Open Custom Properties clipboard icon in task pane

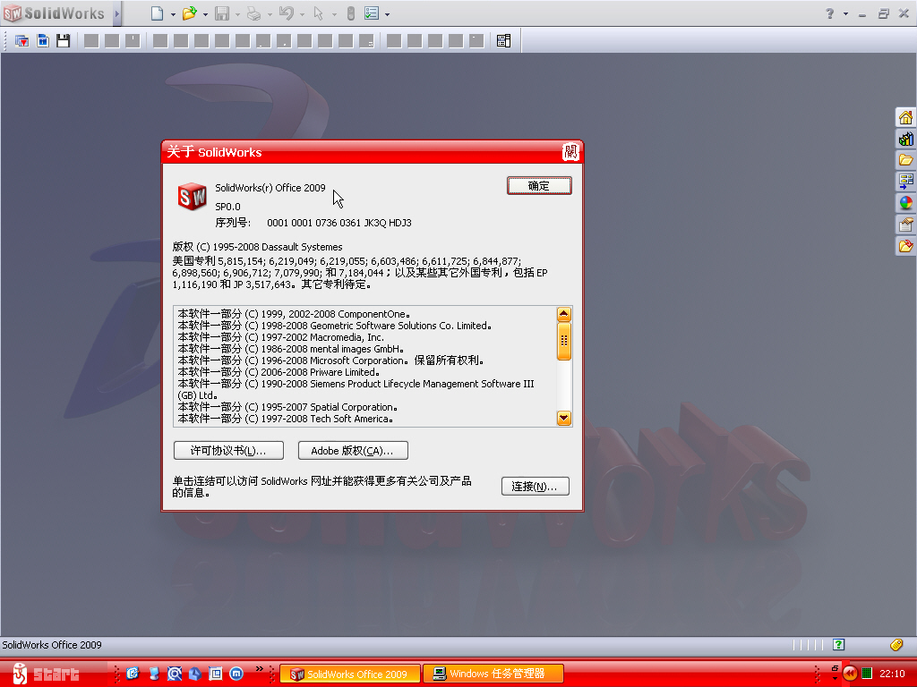click(x=906, y=225)
